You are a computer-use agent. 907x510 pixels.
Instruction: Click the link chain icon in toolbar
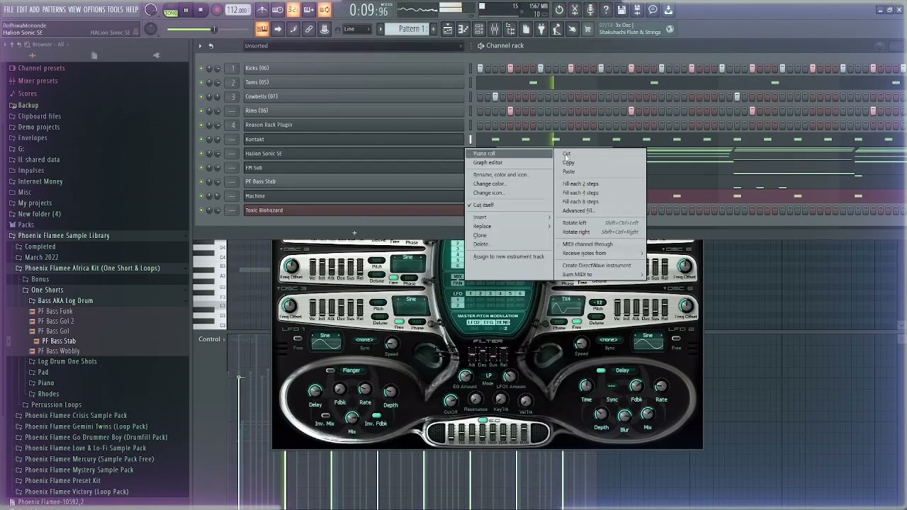(309, 29)
